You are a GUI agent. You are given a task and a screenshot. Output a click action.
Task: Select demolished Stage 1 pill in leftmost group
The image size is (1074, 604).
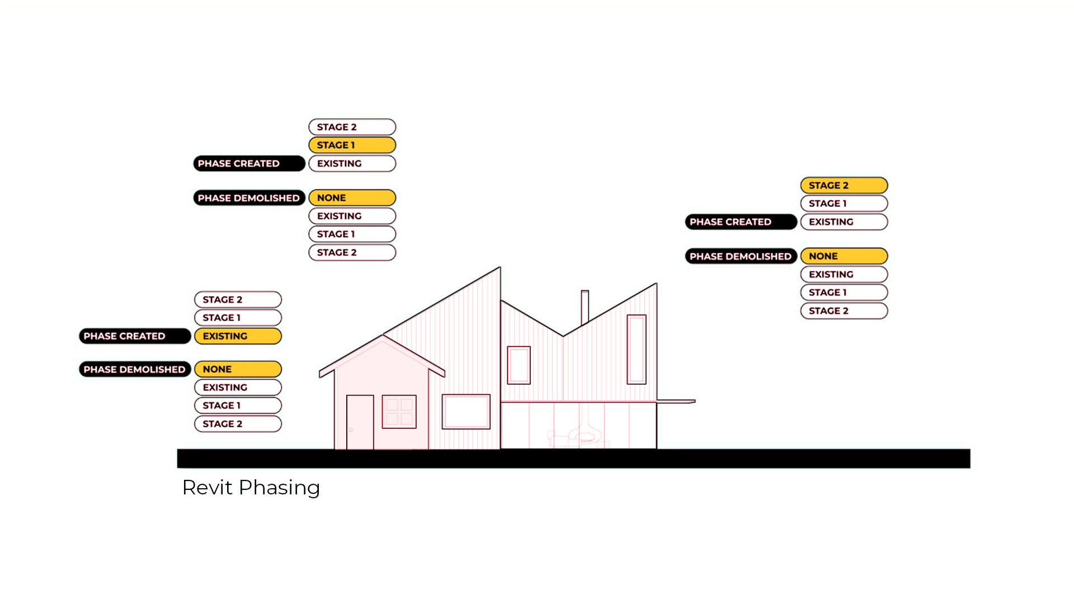pos(238,405)
